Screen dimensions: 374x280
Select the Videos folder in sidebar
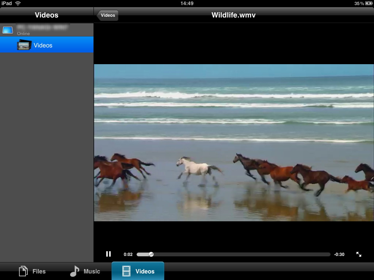point(47,44)
